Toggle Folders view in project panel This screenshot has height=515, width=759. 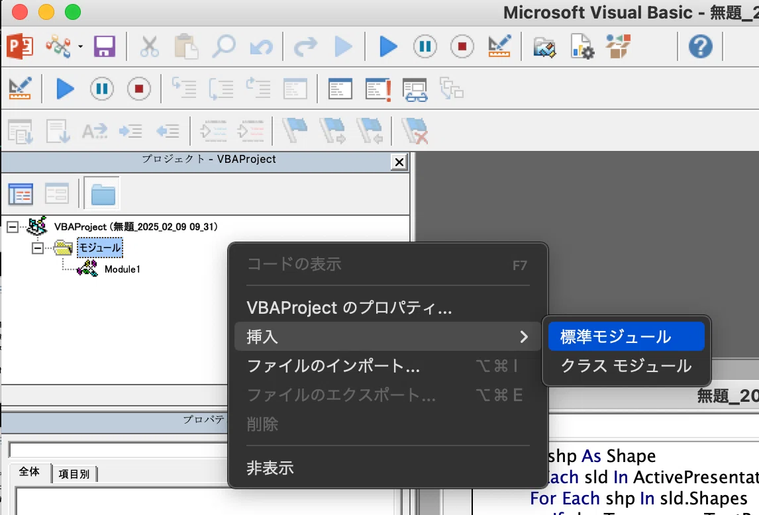(x=102, y=193)
